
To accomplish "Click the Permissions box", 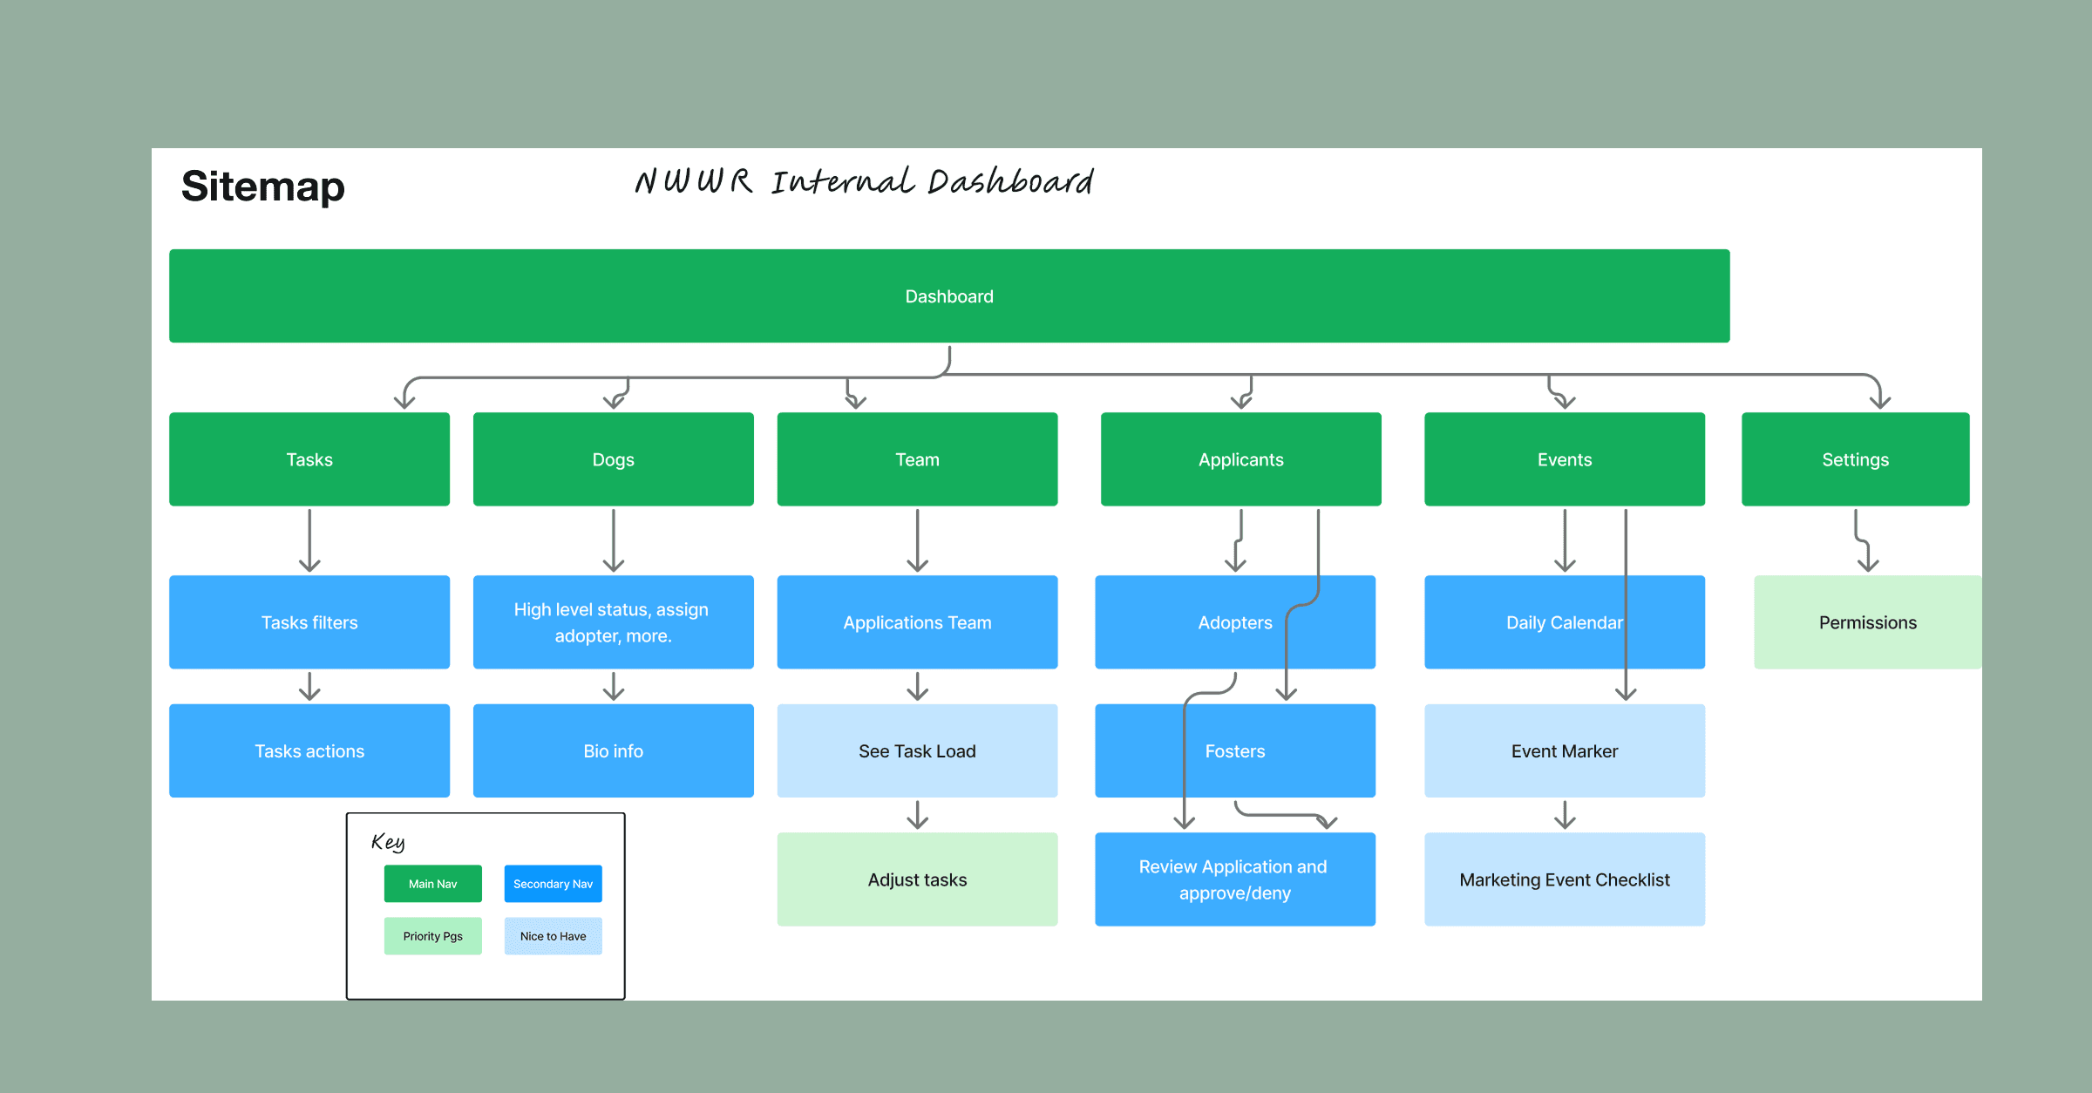I will point(1868,622).
